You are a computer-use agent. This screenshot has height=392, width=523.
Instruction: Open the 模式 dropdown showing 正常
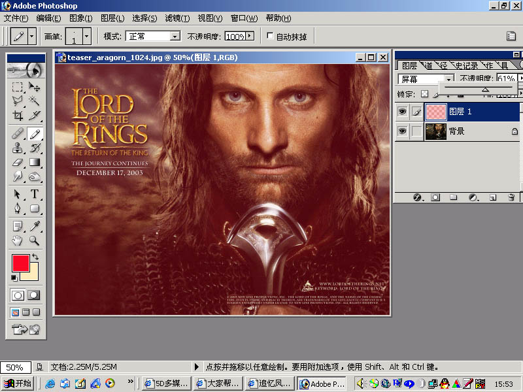pyautogui.click(x=175, y=36)
